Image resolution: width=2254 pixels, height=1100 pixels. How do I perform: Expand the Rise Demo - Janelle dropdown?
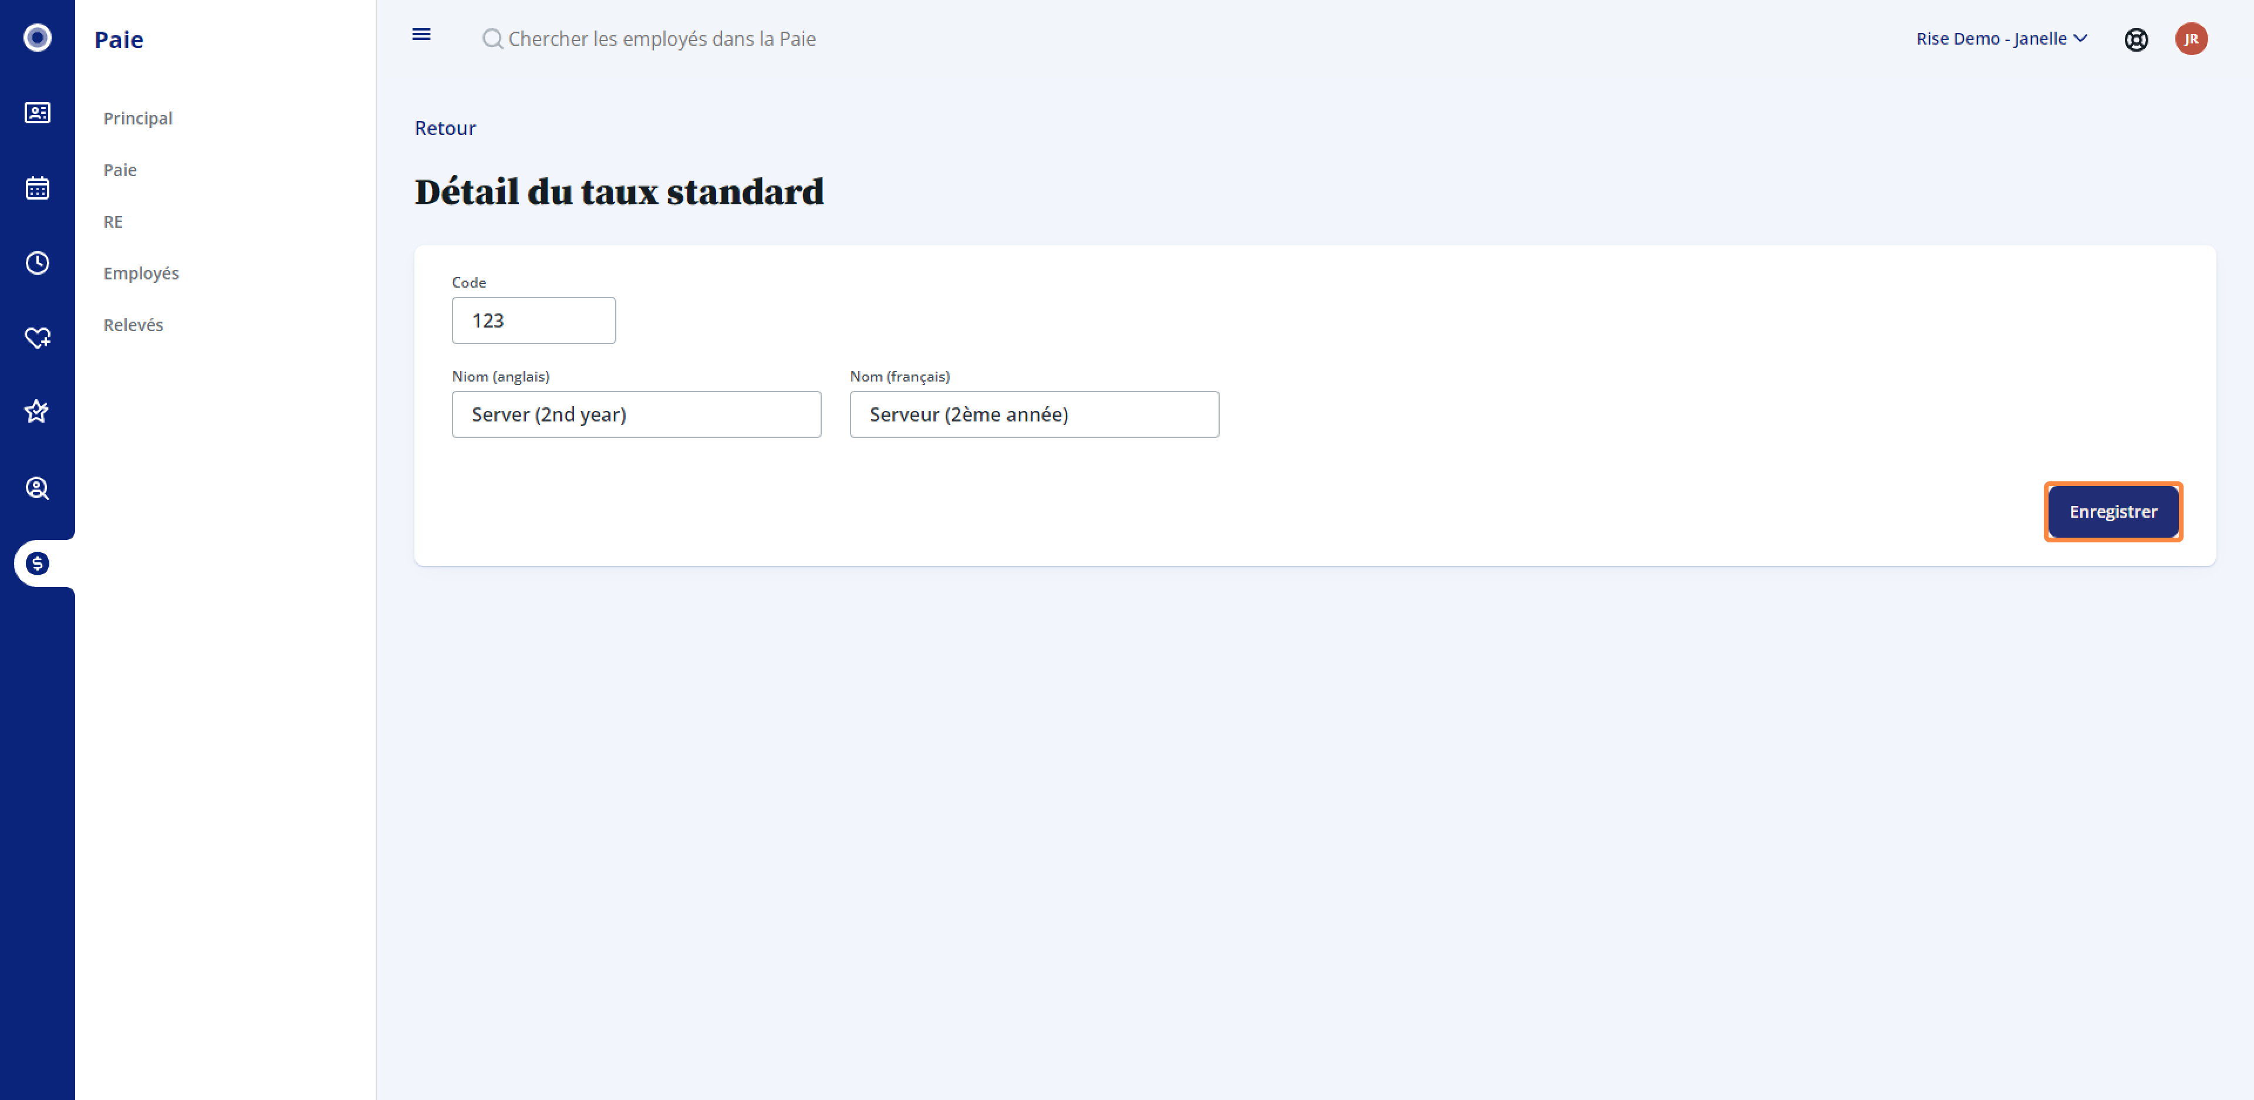(2001, 39)
